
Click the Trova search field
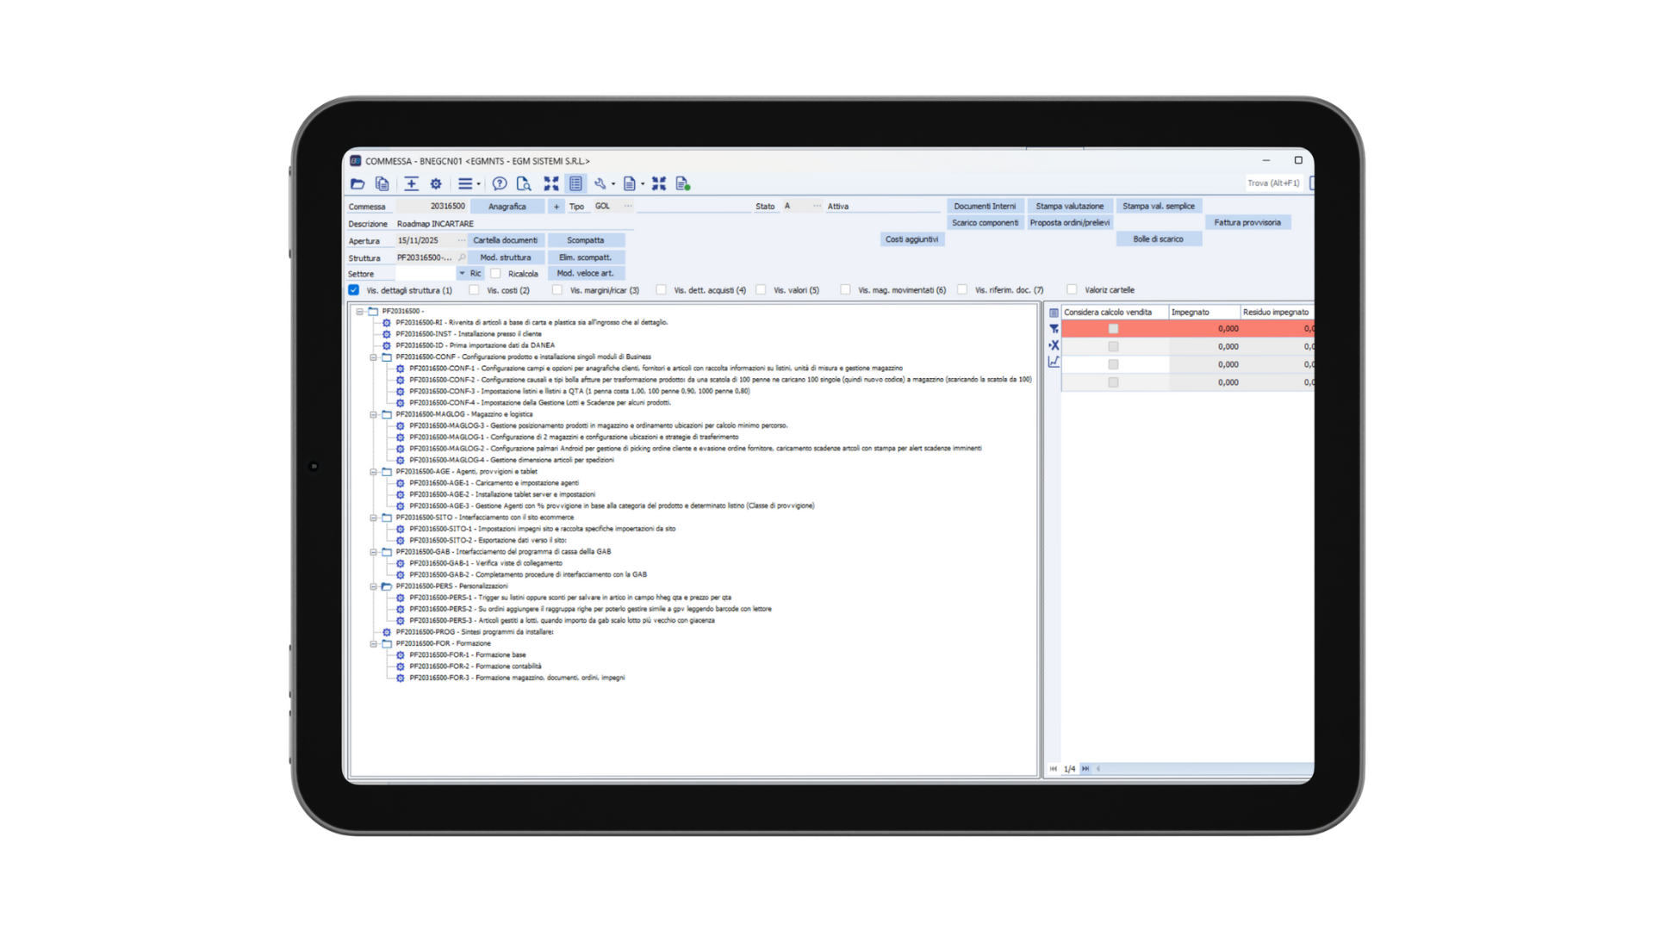click(1273, 183)
